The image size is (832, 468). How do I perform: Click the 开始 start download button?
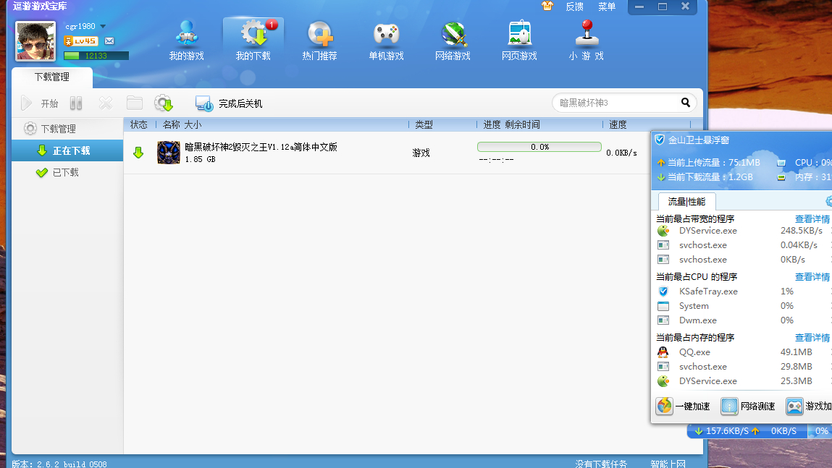(x=39, y=103)
